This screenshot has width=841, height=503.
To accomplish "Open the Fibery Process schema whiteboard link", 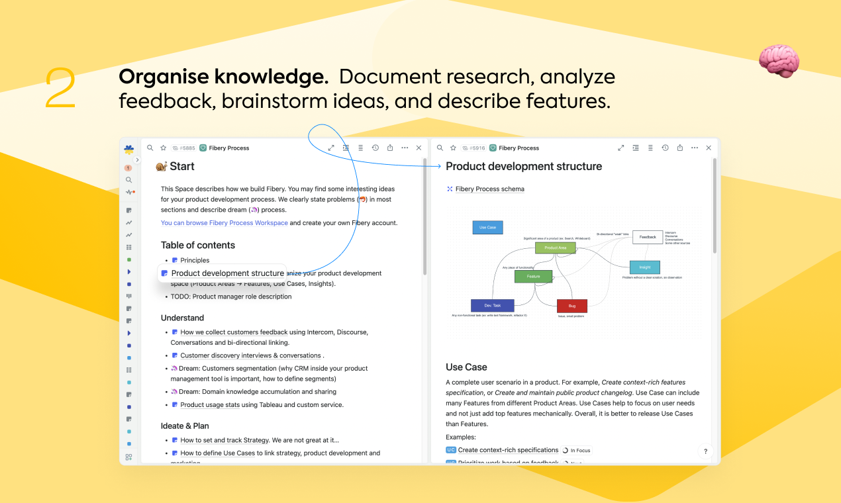I will pos(490,189).
